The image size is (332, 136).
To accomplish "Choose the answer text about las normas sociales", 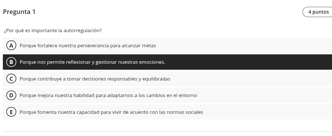I will click(111, 112).
